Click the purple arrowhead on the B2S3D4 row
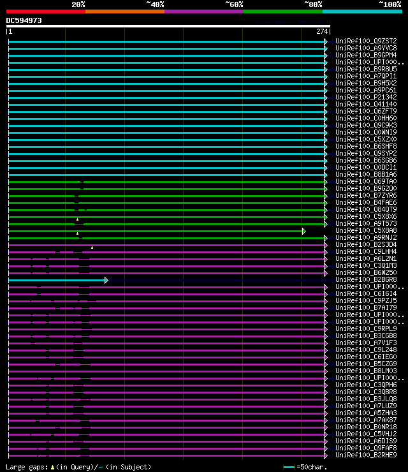This screenshot has width=408, height=472. (x=326, y=245)
